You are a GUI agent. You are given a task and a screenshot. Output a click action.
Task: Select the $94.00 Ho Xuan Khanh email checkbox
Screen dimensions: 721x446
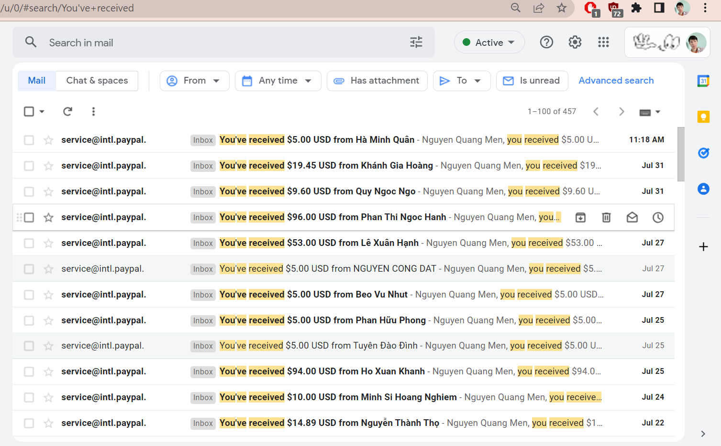[29, 372]
